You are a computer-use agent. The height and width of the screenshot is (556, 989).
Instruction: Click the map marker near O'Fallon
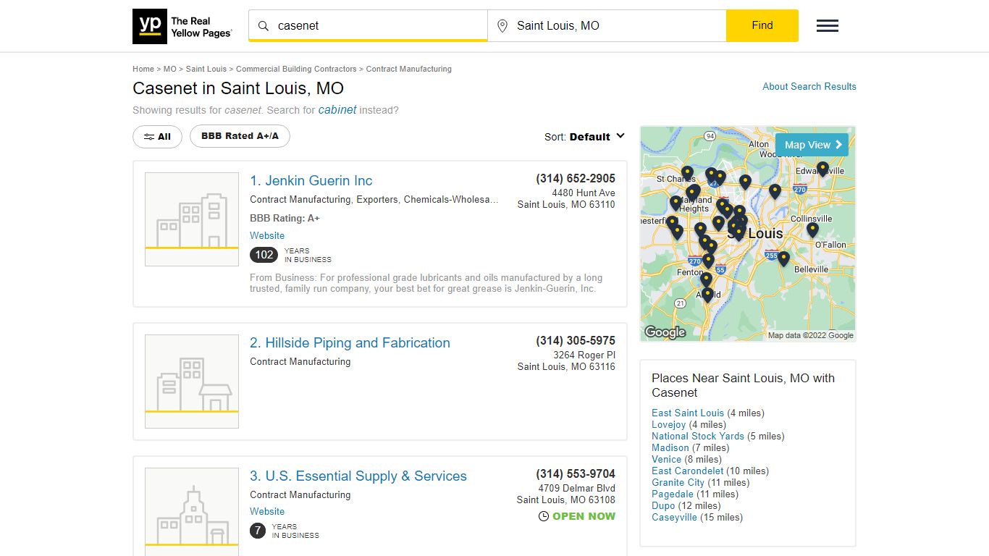(812, 230)
